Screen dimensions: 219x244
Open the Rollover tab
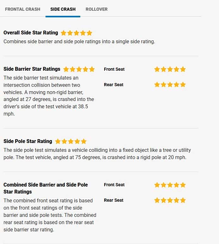coord(96,9)
